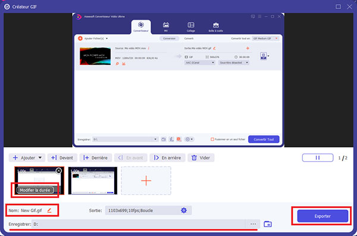Image resolution: width=357 pixels, height=236 pixels.
Task: Move the frame back with En arrière
Action: 167,158
